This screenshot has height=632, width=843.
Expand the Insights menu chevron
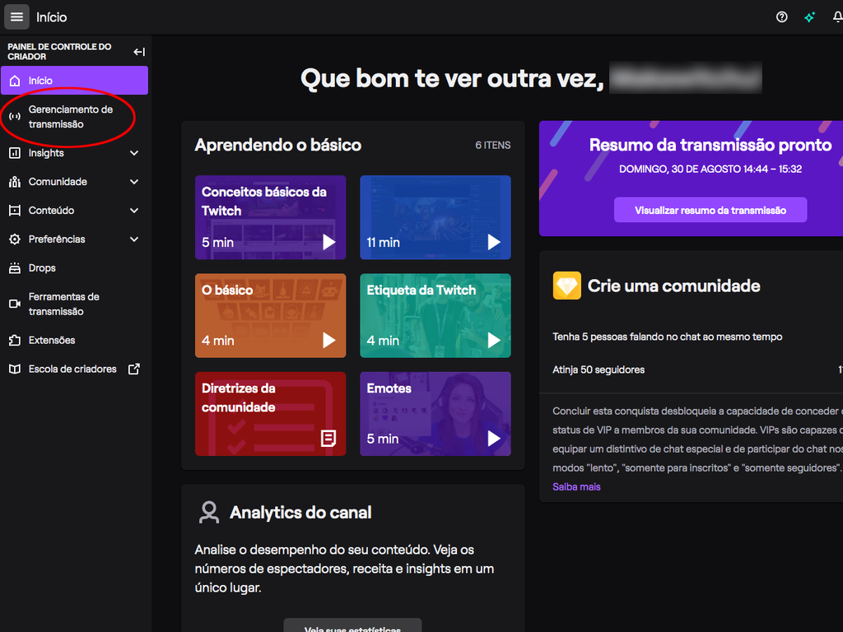tap(134, 153)
